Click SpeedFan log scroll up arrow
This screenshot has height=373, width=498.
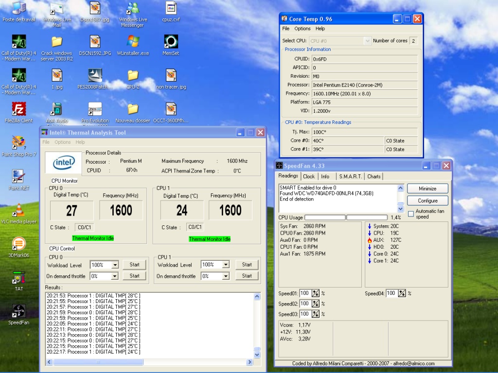400,188
